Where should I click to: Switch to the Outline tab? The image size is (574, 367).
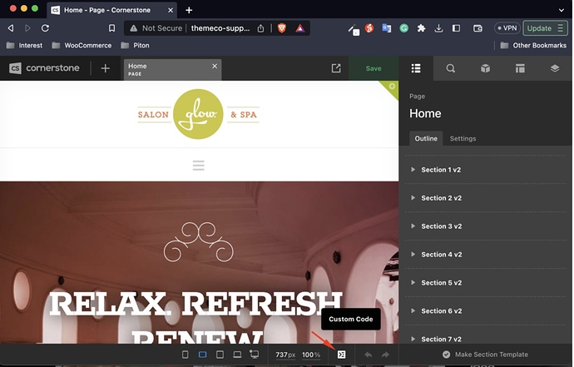click(426, 138)
